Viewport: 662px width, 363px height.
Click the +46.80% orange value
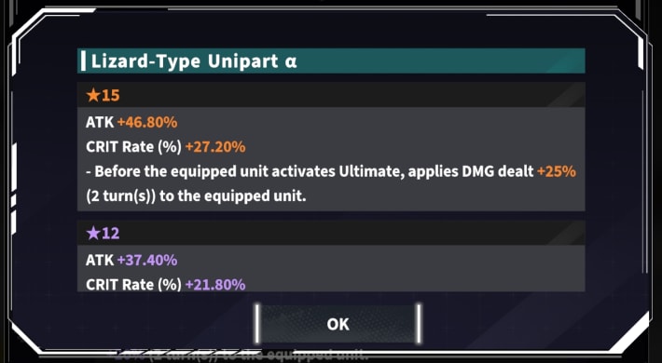point(147,122)
